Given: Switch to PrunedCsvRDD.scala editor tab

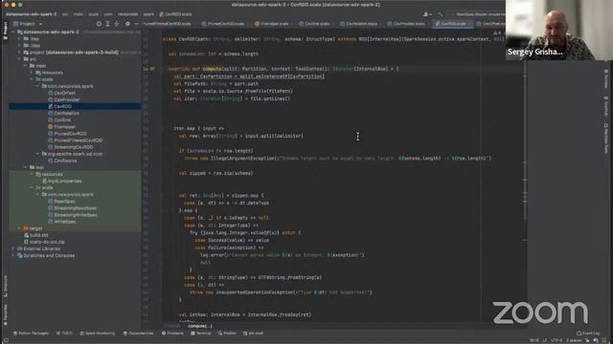Looking at the screenshot, I should coord(223,24).
